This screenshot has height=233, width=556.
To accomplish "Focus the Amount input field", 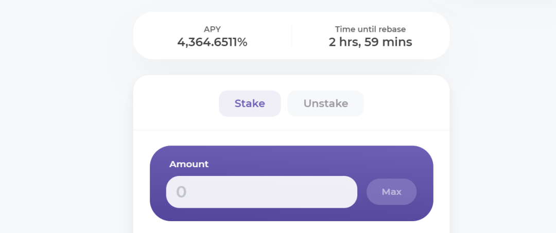I will (x=262, y=192).
